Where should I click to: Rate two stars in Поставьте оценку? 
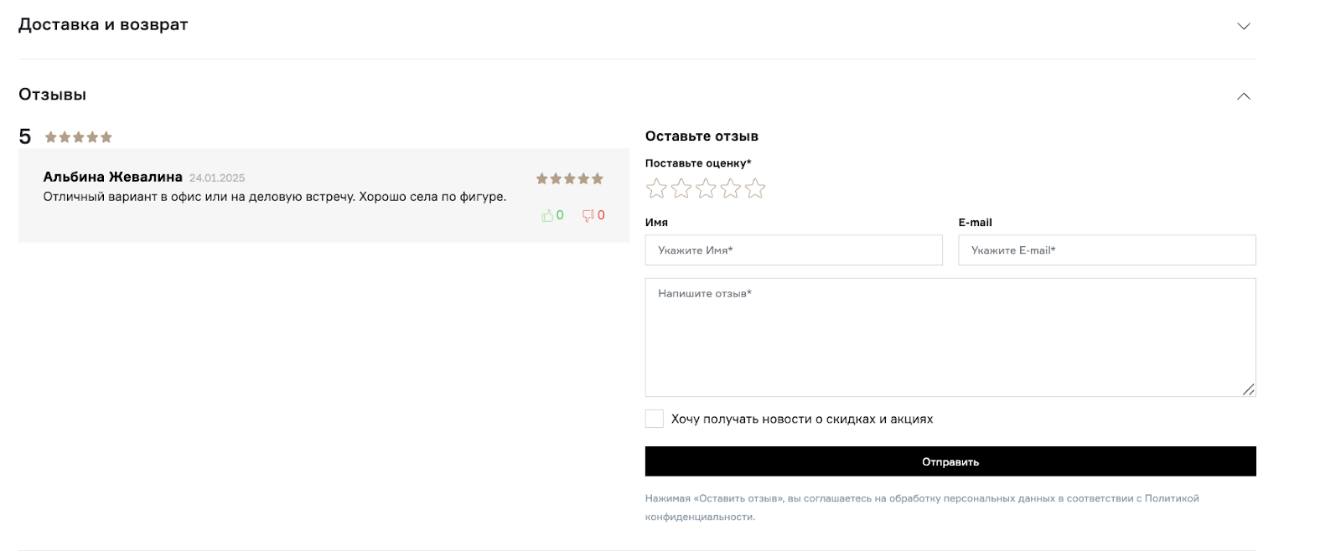click(x=681, y=188)
